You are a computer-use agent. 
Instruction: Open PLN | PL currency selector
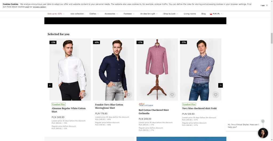pos(216,14)
